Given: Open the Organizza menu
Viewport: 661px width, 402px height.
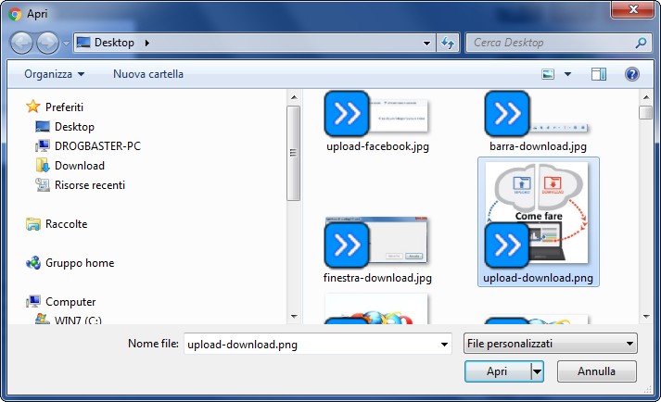Looking at the screenshot, I should coord(54,74).
